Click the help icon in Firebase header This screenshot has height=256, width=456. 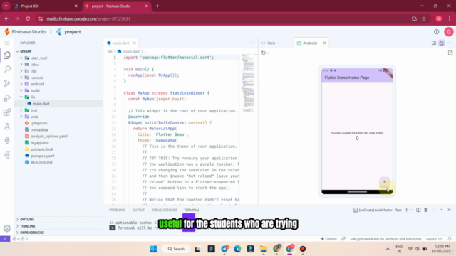click(x=436, y=32)
